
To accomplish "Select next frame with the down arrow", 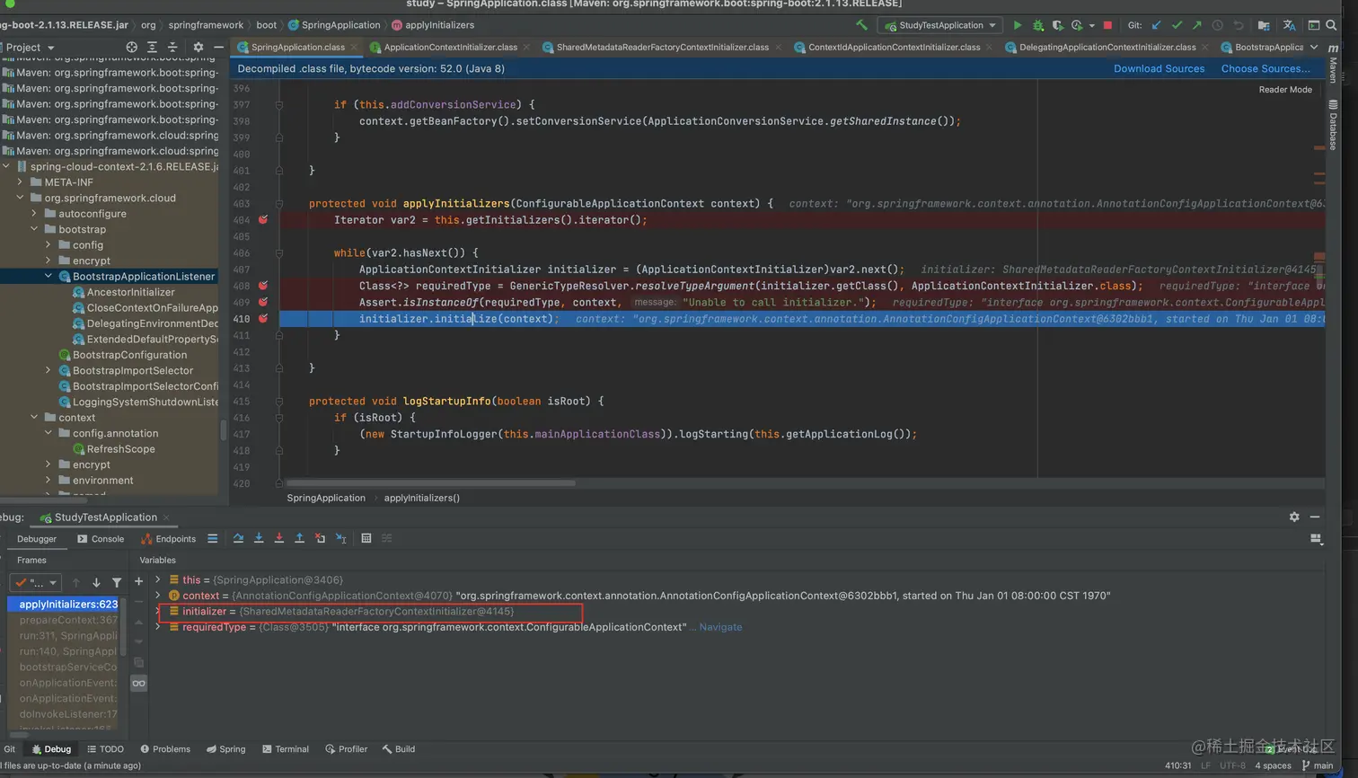I will 96,582.
